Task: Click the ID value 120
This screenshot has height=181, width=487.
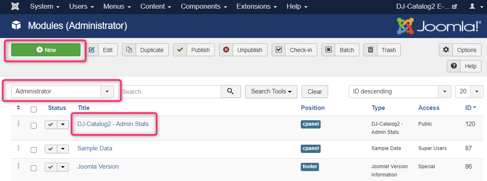Action: coord(470,124)
